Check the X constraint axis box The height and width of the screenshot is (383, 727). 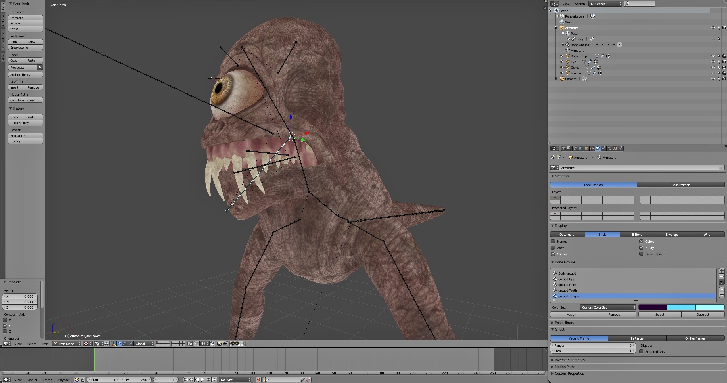(x=5, y=320)
